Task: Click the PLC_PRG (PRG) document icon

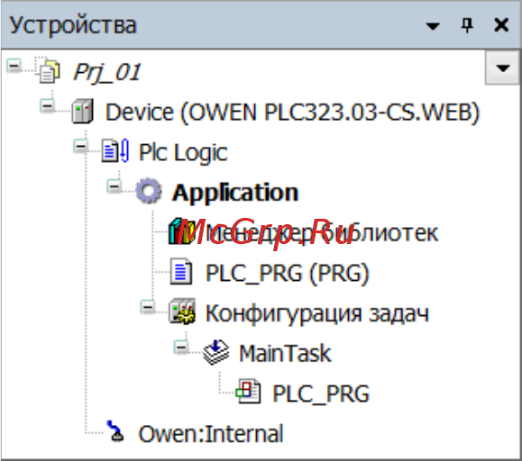Action: [x=181, y=272]
